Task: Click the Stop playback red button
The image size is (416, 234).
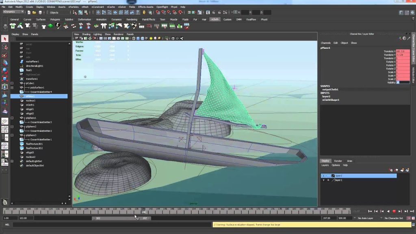Action: point(394,211)
